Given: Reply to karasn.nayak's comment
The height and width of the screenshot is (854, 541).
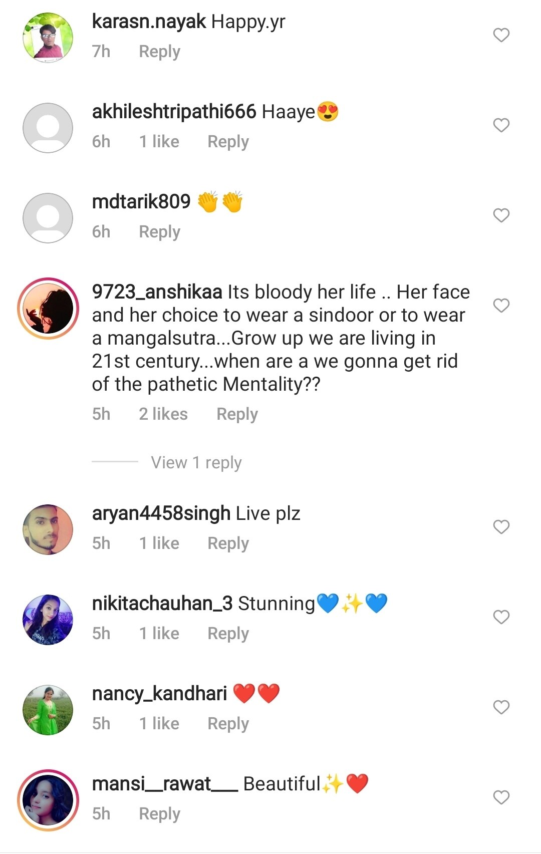Looking at the screenshot, I should pos(159,52).
